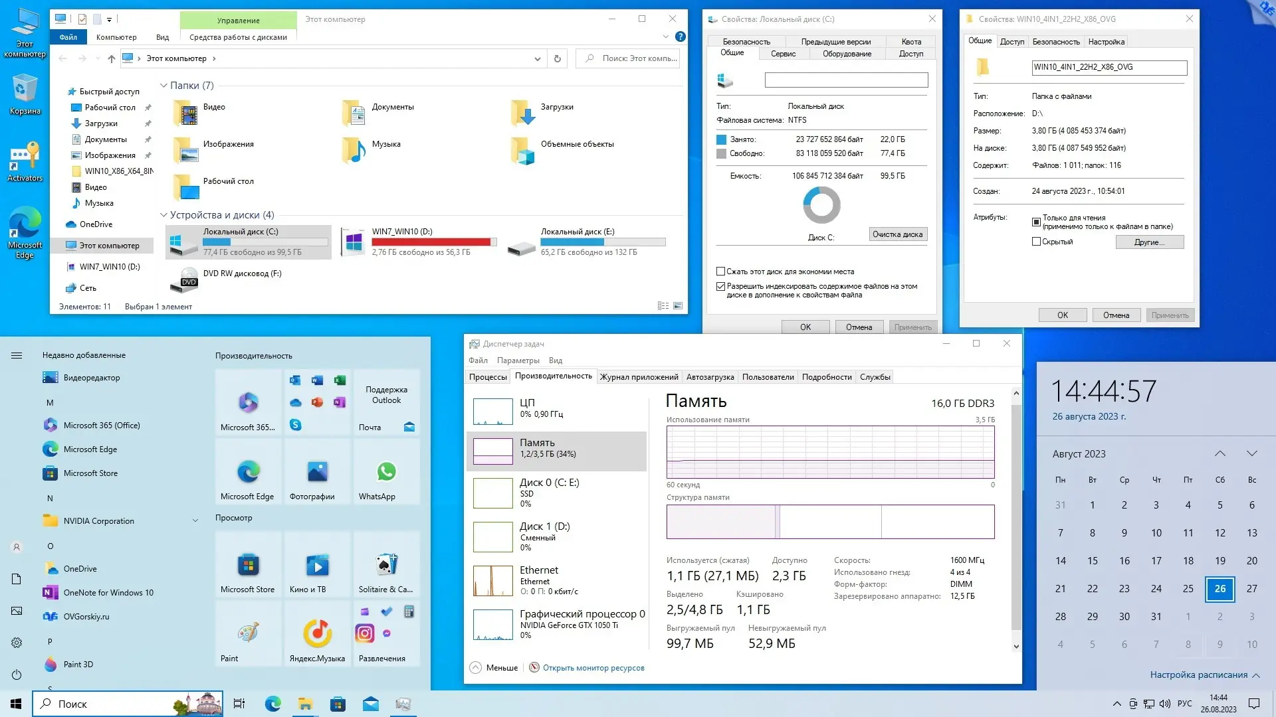Open the Сервис tab in disk properties
The height and width of the screenshot is (717, 1276).
pos(783,54)
